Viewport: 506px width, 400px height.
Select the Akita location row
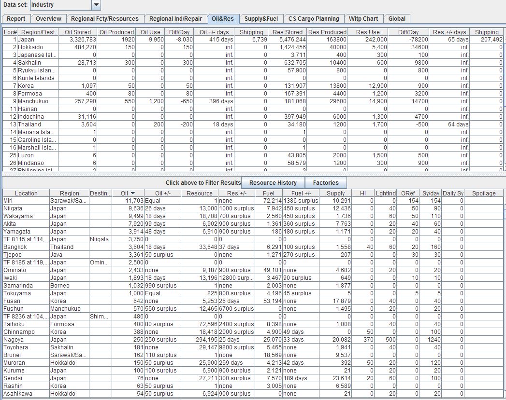click(x=253, y=224)
